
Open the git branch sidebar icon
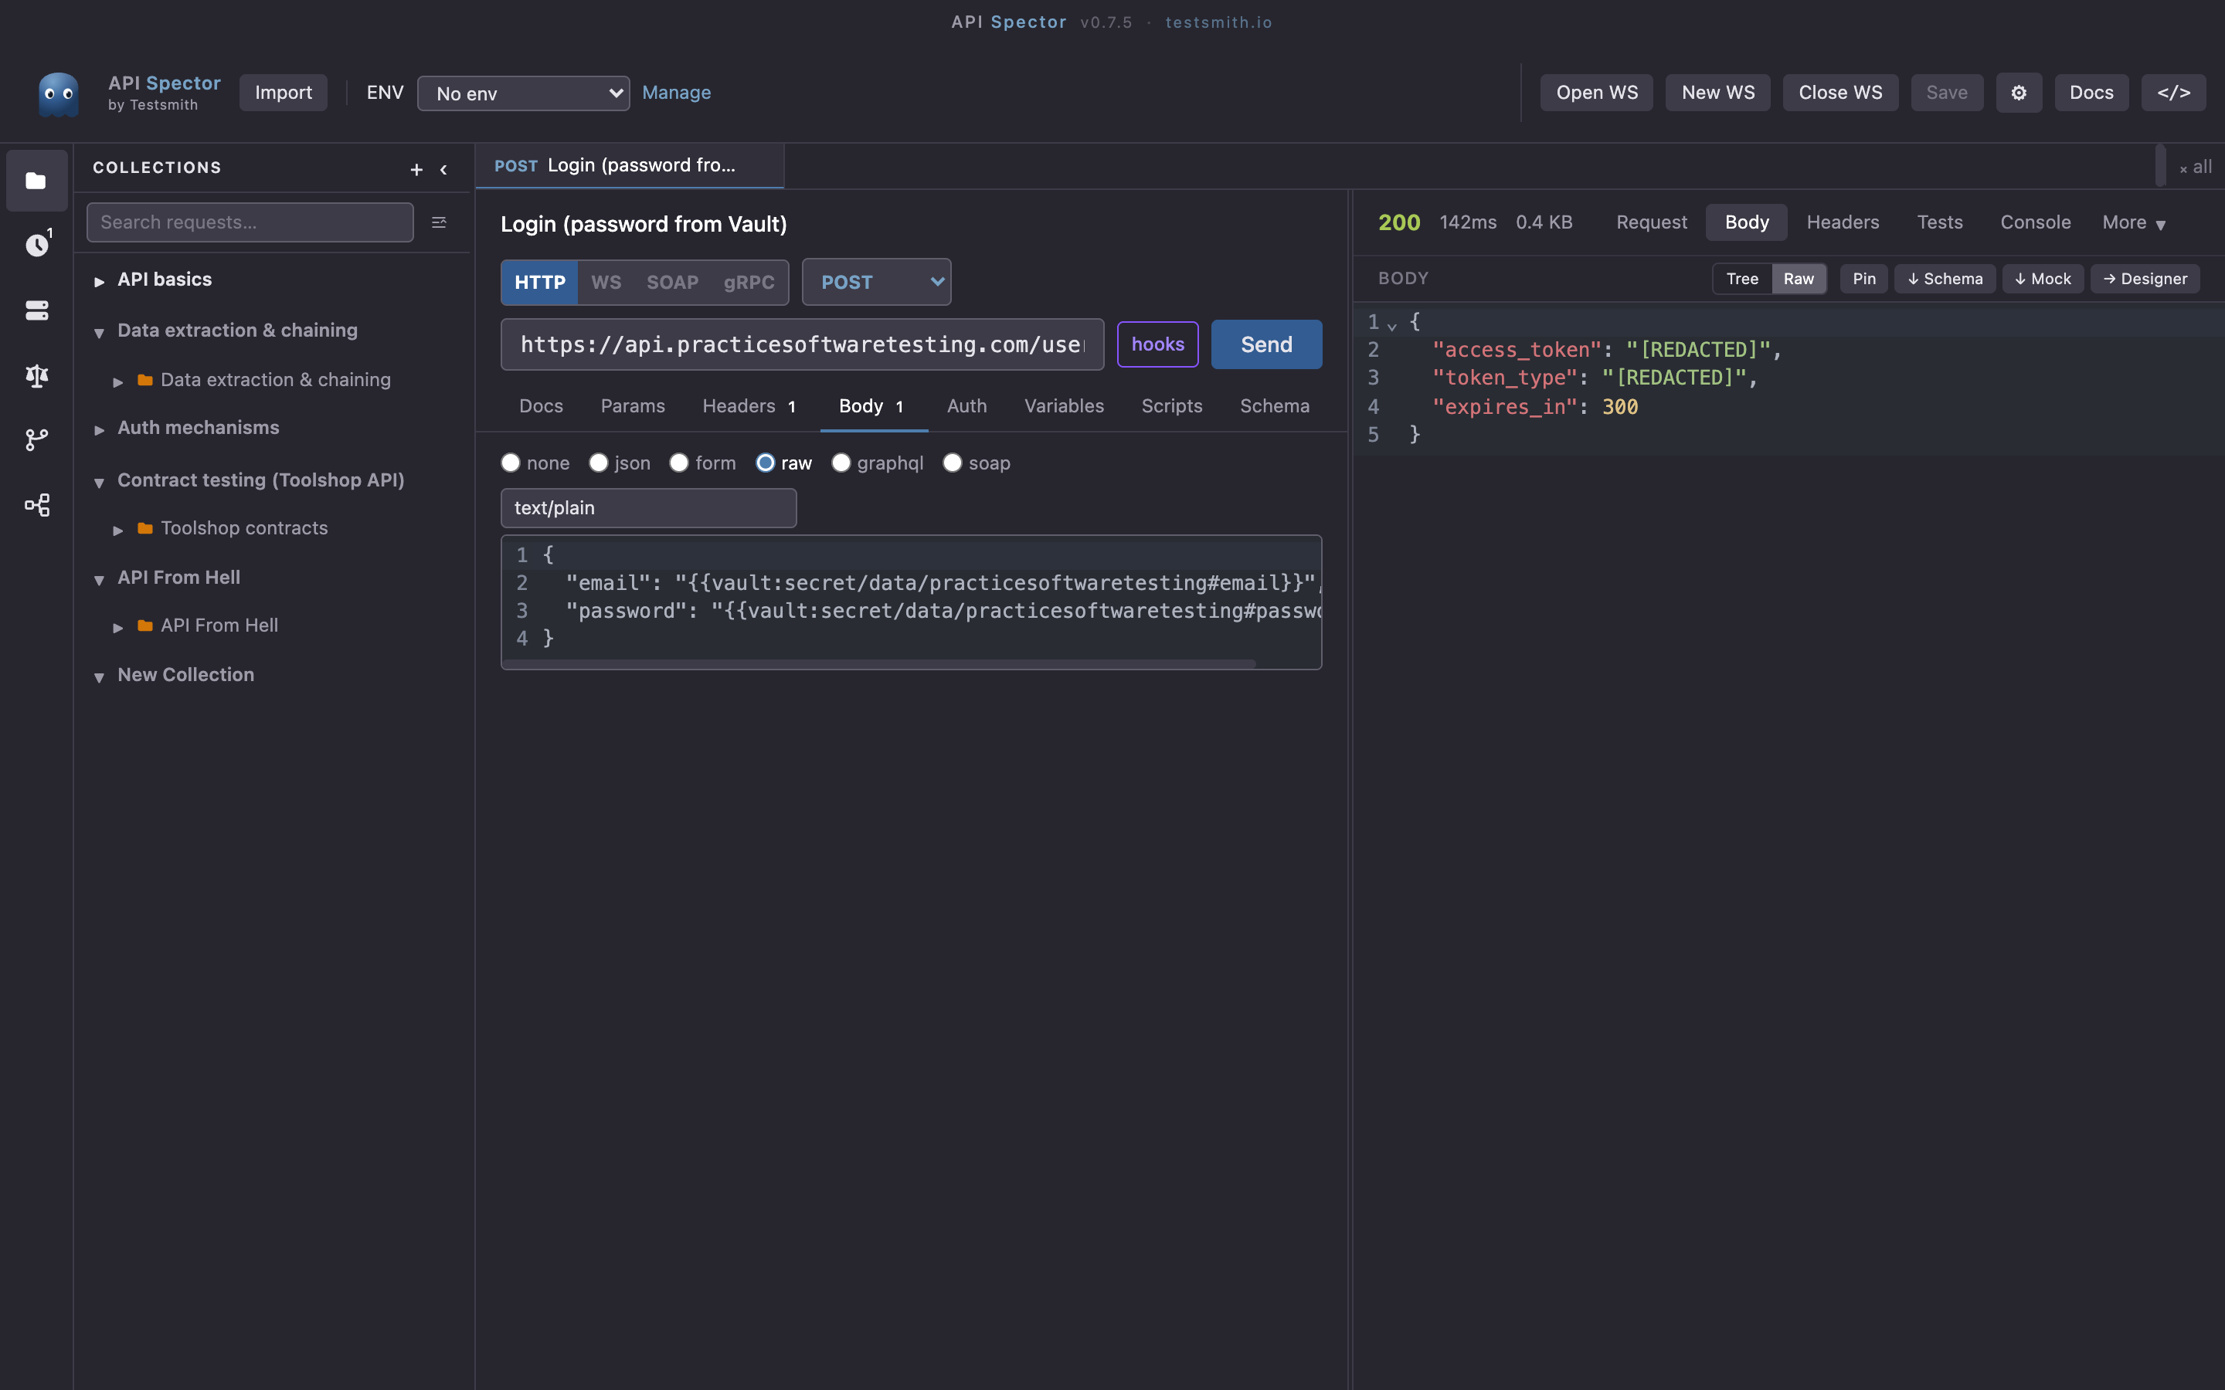point(36,440)
